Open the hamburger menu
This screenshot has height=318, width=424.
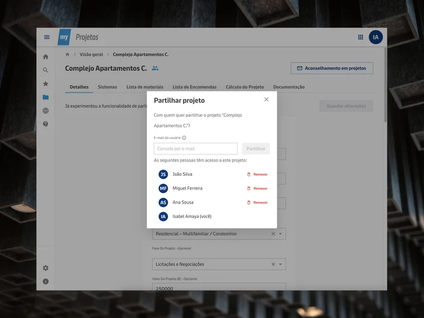click(47, 37)
